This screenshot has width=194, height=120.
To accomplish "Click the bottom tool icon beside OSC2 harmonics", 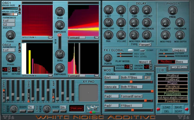I will pos(19,51).
